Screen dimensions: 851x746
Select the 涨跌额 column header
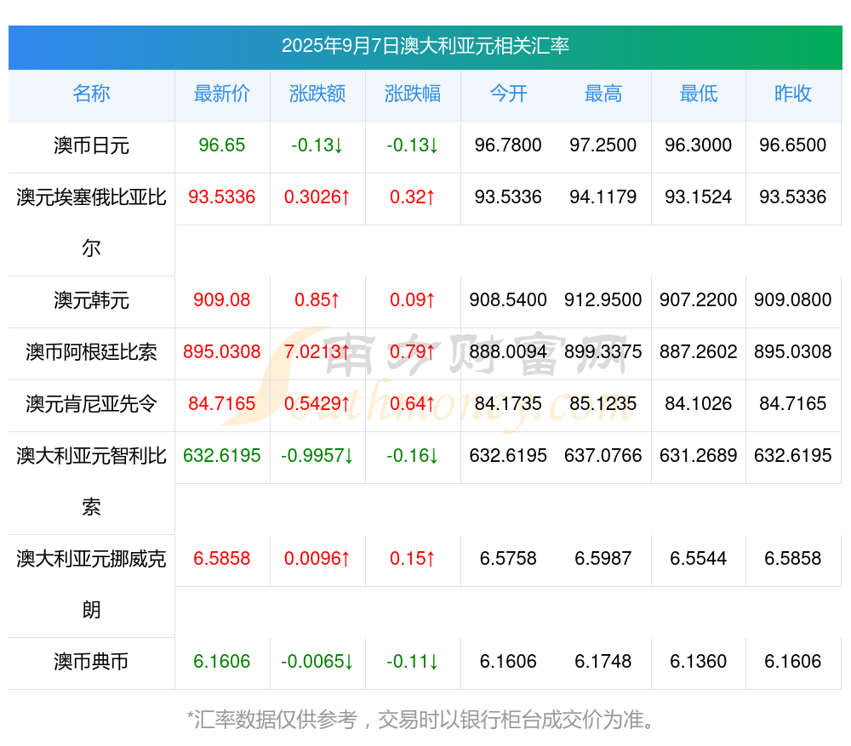(317, 94)
